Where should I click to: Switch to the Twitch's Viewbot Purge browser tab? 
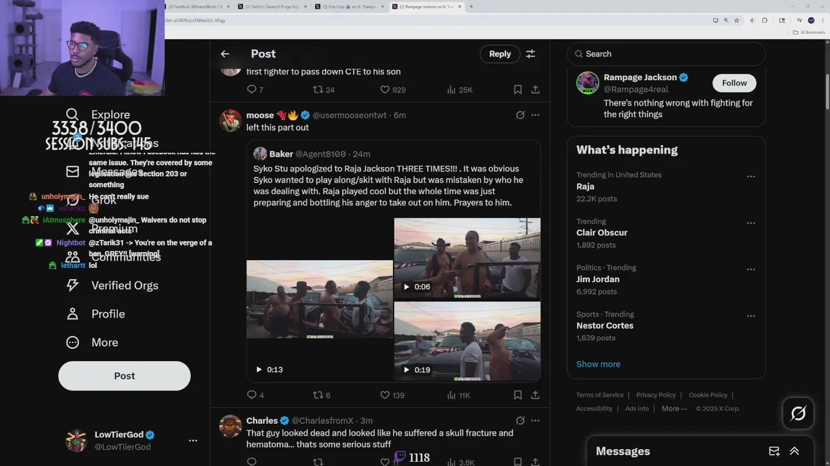[x=273, y=6]
